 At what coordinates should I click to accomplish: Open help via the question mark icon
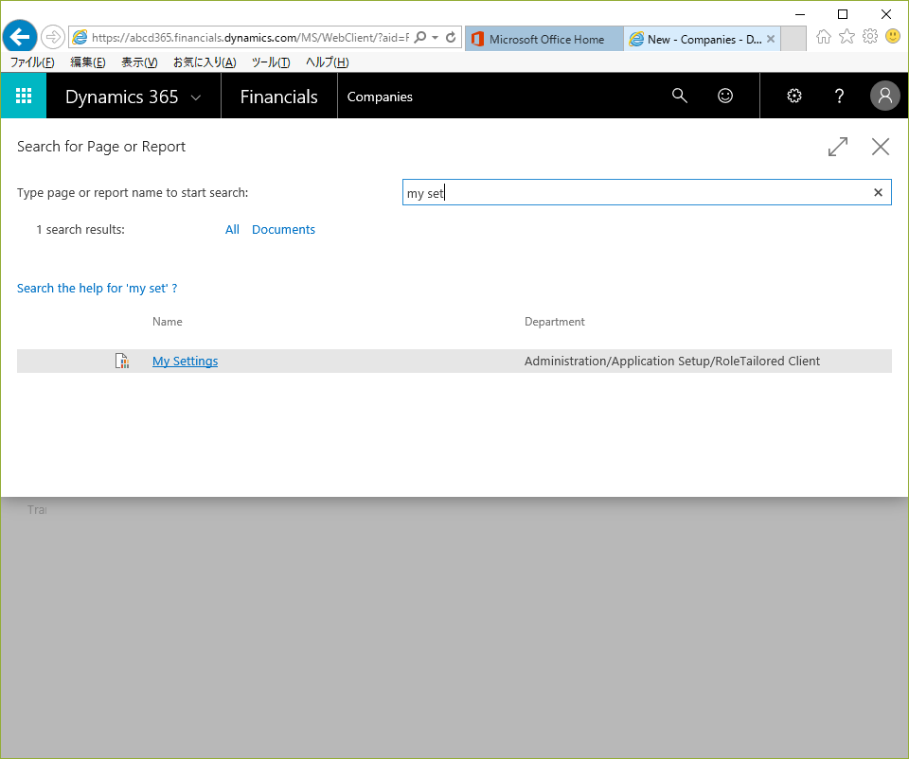click(839, 96)
